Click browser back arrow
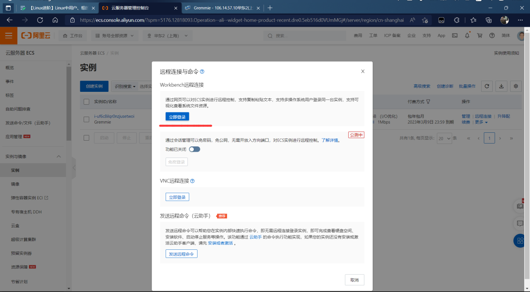The height and width of the screenshot is (292, 530). point(10,20)
